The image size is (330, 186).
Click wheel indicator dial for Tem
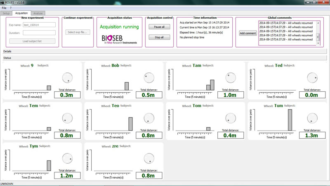pyautogui.click(x=67, y=118)
